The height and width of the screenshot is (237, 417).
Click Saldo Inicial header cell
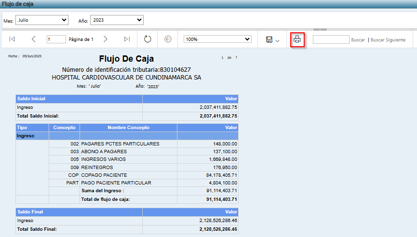79,99
